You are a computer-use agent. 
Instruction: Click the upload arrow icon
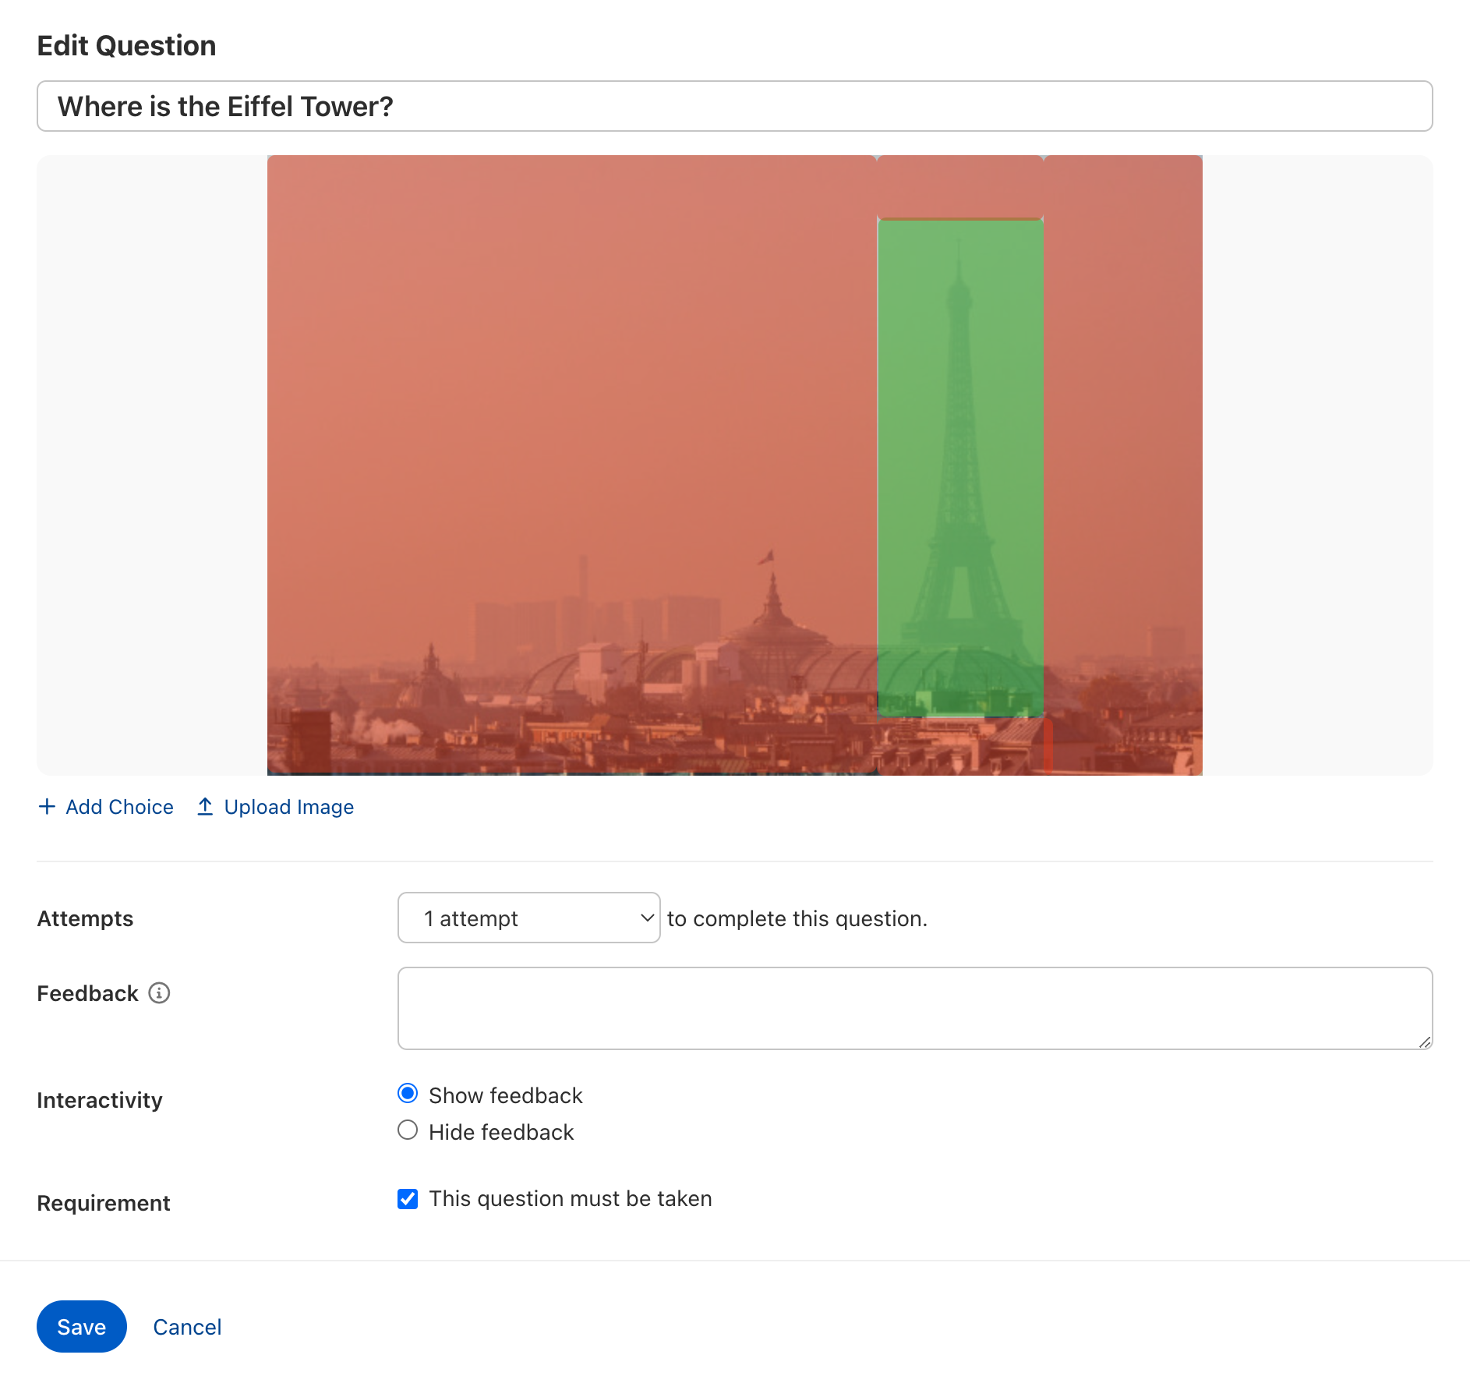point(205,807)
